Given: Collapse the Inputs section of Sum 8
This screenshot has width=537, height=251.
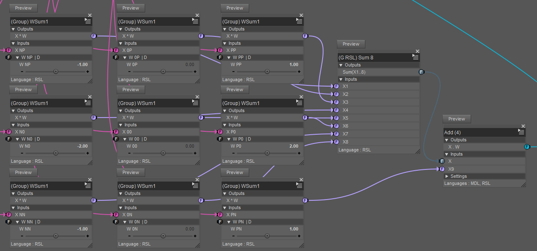Looking at the screenshot, I should [341, 79].
